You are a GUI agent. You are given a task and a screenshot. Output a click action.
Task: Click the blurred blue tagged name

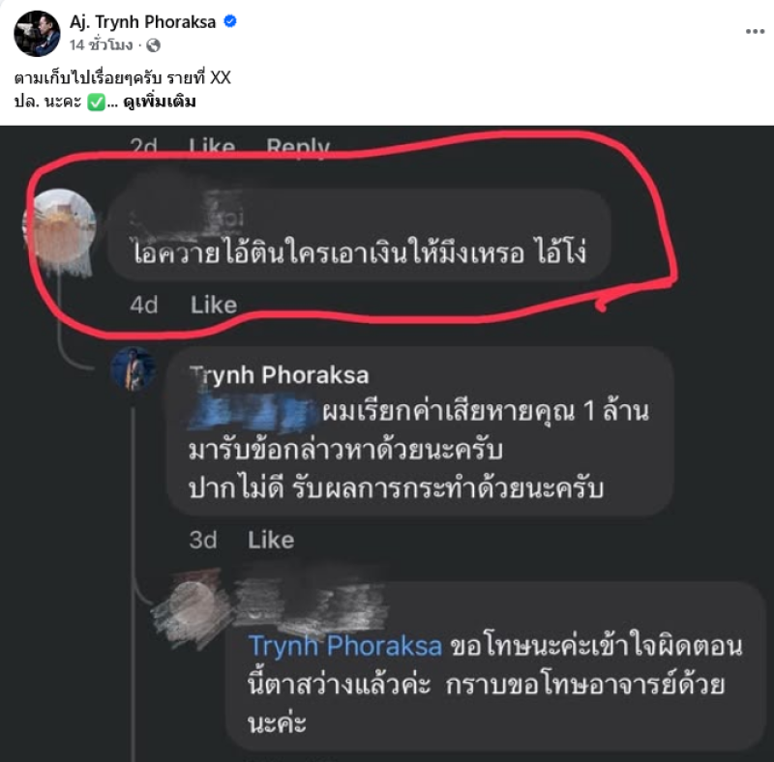tap(253, 411)
